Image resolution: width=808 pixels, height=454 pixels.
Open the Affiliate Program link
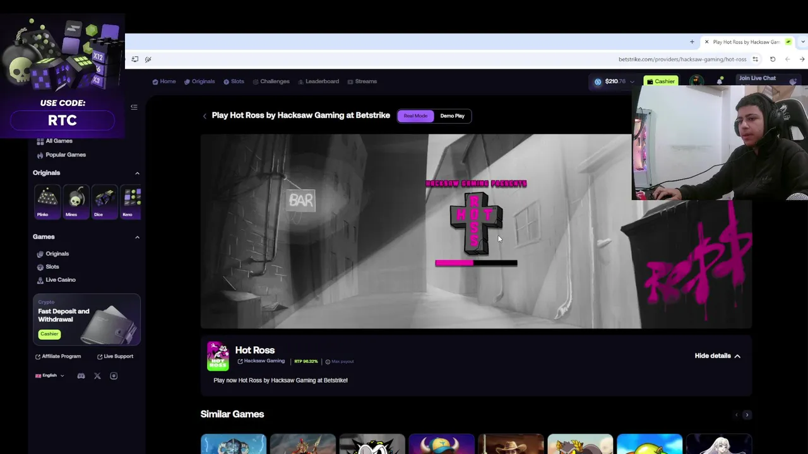point(58,357)
